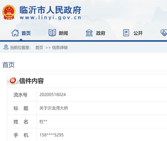167x141 pixels.
Task: Click the 流水号 row label
Action: click(20, 95)
